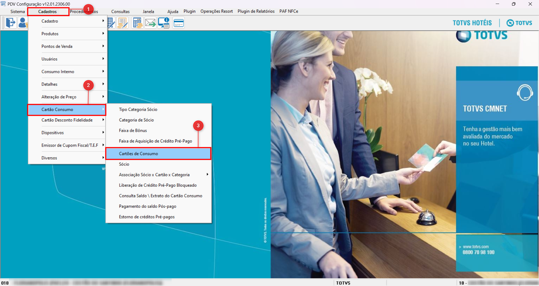
Task: Choose Categoria de Sócio
Action: click(x=159, y=120)
